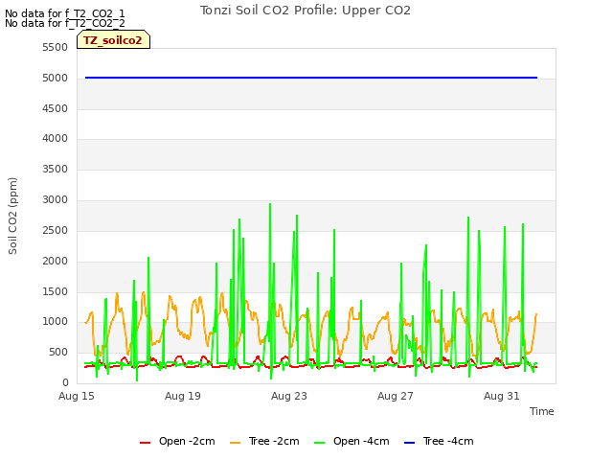Click the 5500 y-axis tick label
Screen dimensions: 613x460
pyautogui.click(x=56, y=47)
